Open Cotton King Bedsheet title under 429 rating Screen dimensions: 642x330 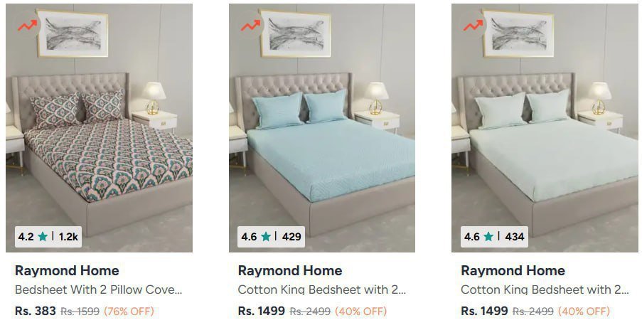[x=322, y=290]
